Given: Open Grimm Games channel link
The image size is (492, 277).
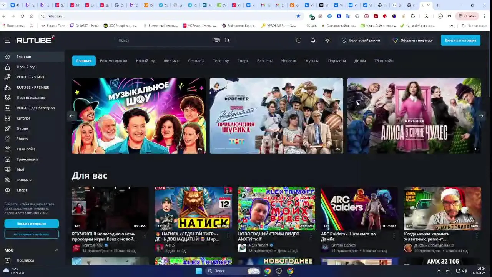Looking at the screenshot, I should click(343, 245).
